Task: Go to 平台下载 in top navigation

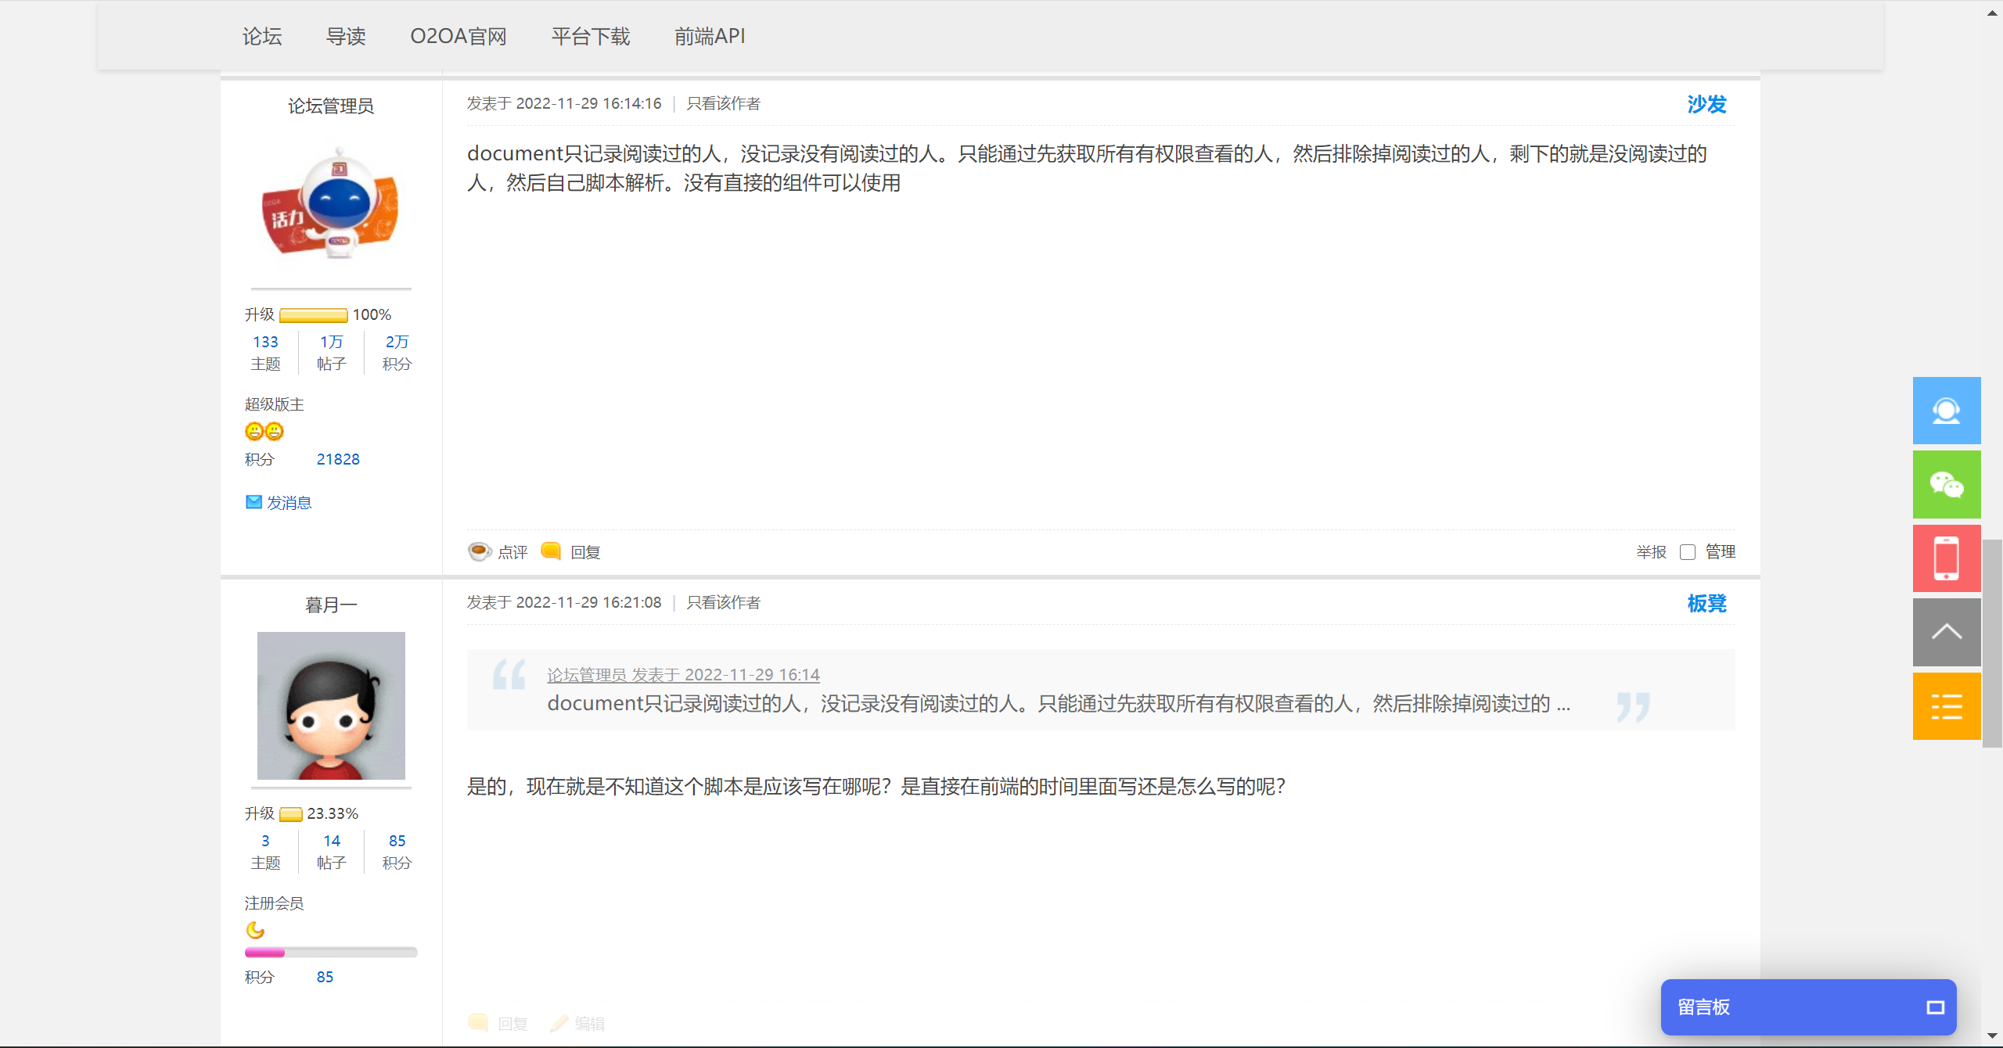Action: (590, 36)
